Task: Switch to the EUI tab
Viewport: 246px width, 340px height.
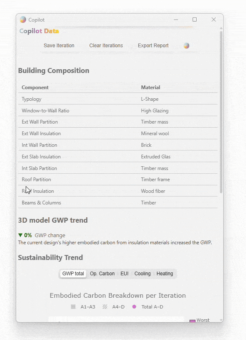Action: point(125,274)
